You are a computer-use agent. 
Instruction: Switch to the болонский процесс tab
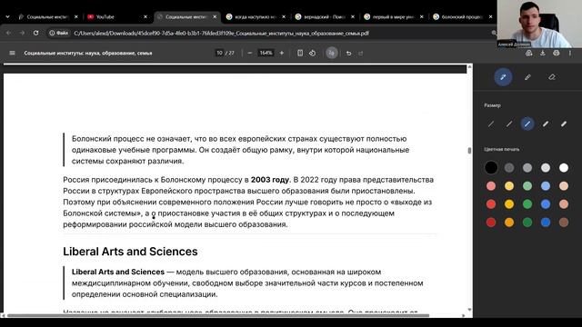(x=462, y=16)
